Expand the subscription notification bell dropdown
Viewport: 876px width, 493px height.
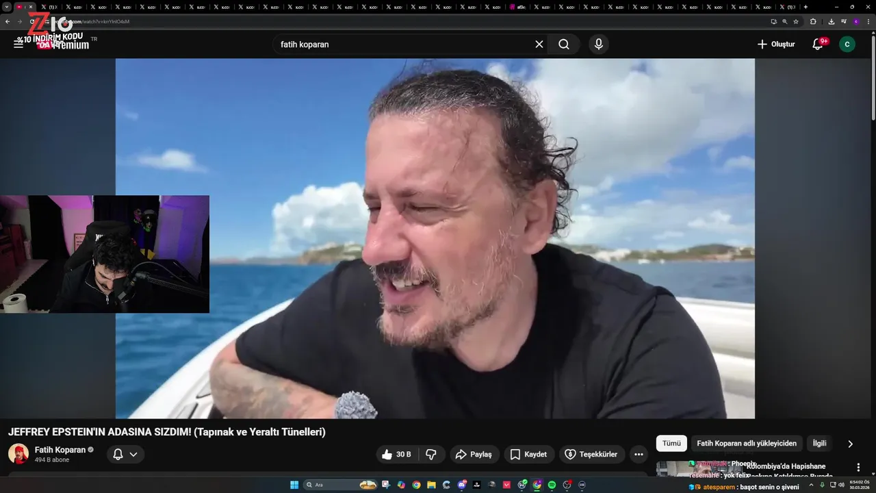(125, 454)
